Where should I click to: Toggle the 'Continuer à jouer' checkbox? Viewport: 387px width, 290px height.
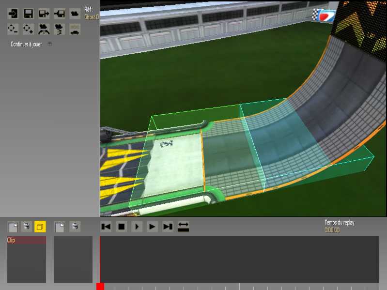(x=50, y=44)
